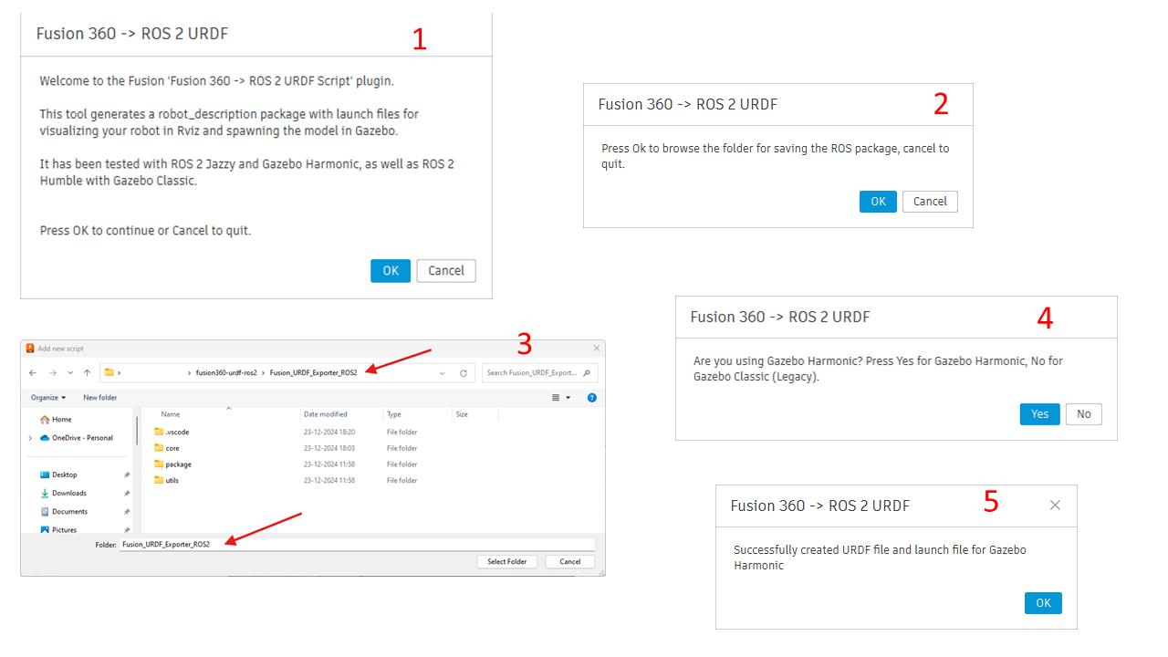Click the Add new script app icon
The image size is (1168, 657).
click(x=29, y=348)
